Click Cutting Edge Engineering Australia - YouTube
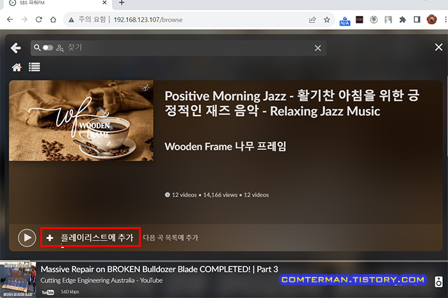448x298 pixels. tap(101, 280)
